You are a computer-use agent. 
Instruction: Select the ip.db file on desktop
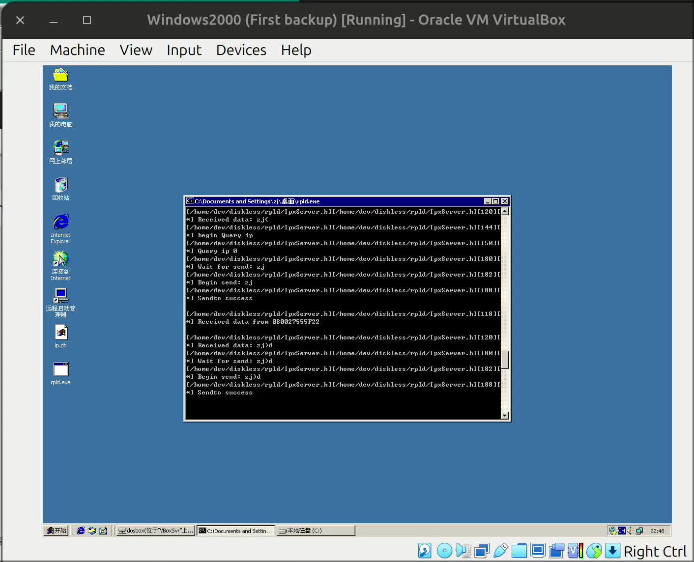[x=60, y=337]
